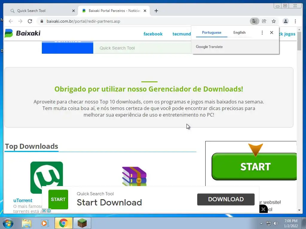Close the Google Translate popup
The height and width of the screenshot is (229, 306).
tap(271, 33)
